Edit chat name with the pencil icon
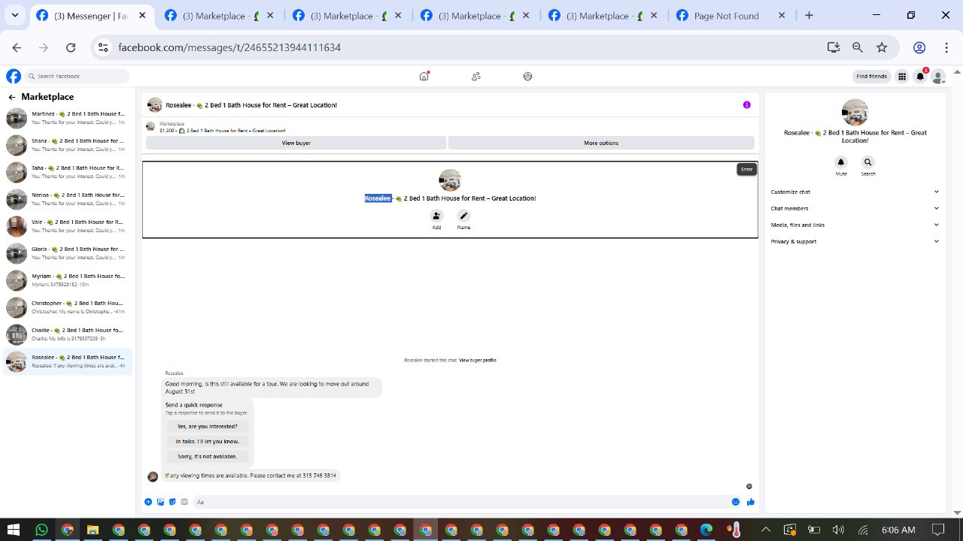Image resolution: width=963 pixels, height=541 pixels. coord(463,216)
